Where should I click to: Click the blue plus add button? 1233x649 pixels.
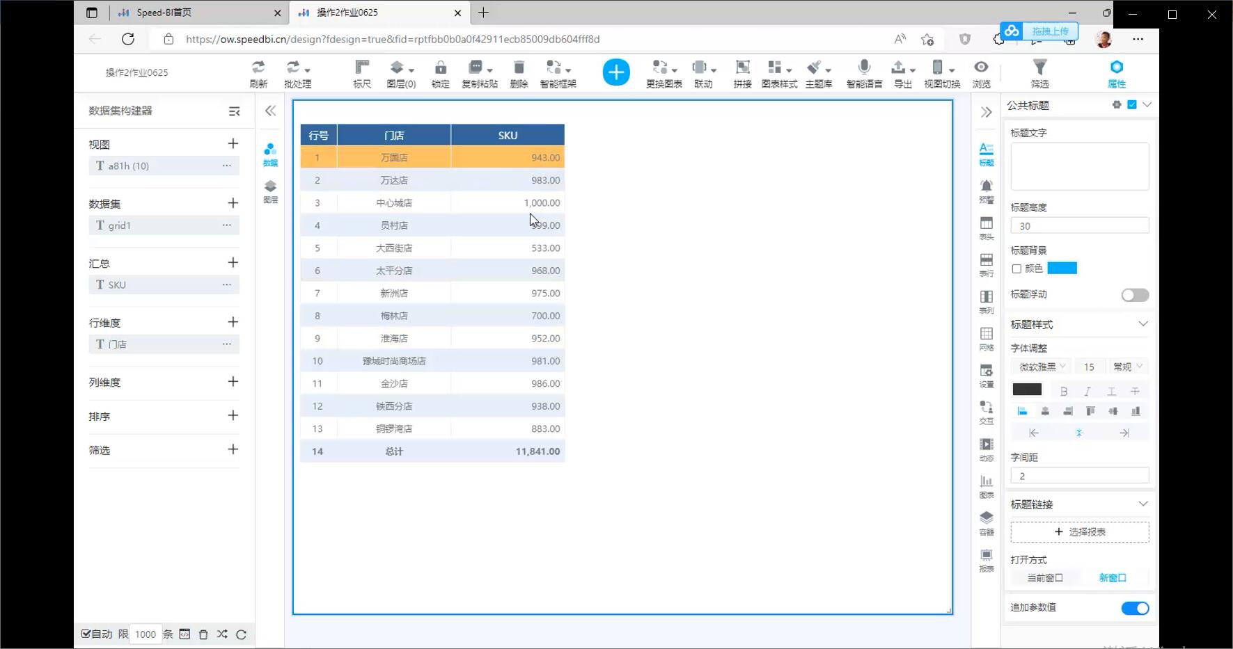615,72
